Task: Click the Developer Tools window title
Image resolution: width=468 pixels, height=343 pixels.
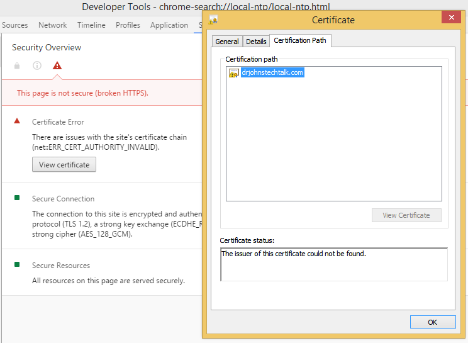Action: click(206, 6)
